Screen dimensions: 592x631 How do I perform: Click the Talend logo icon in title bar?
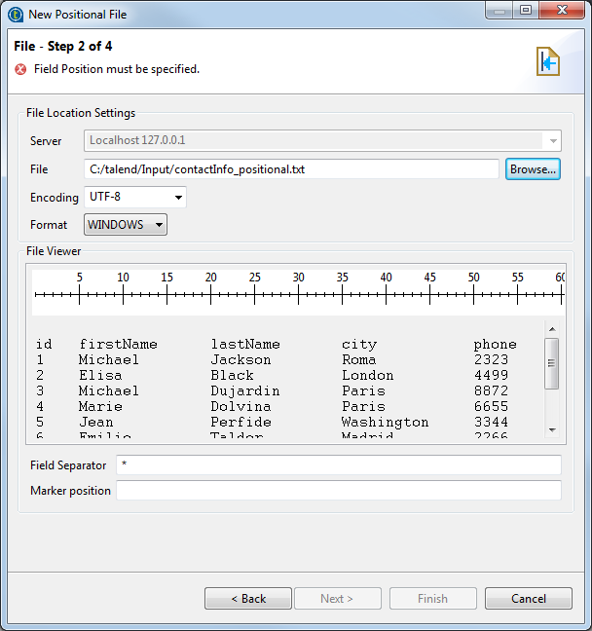pos(16,15)
